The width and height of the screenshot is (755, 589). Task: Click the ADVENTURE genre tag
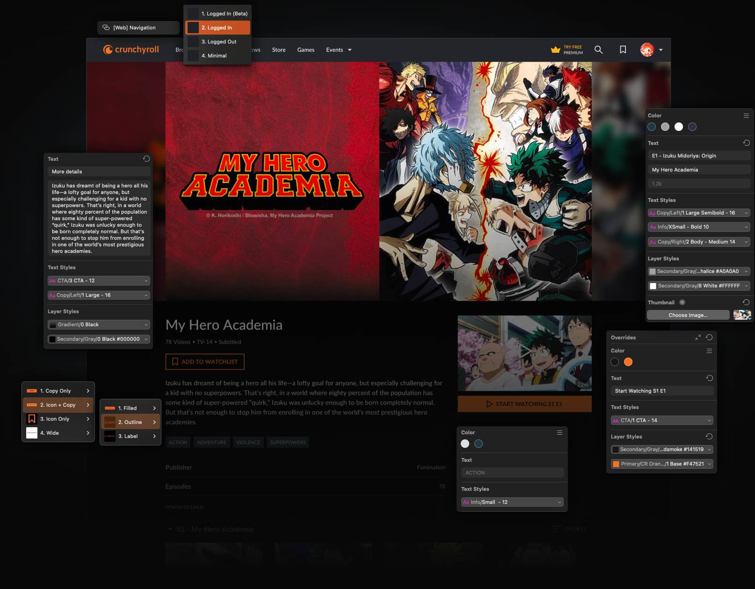pyautogui.click(x=211, y=442)
